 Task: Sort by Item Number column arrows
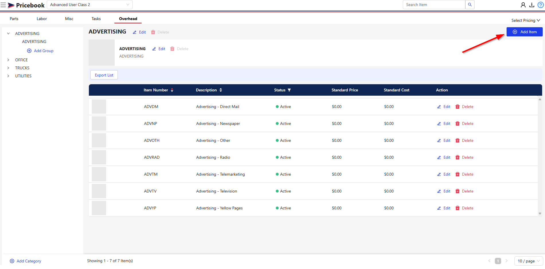tap(172, 90)
